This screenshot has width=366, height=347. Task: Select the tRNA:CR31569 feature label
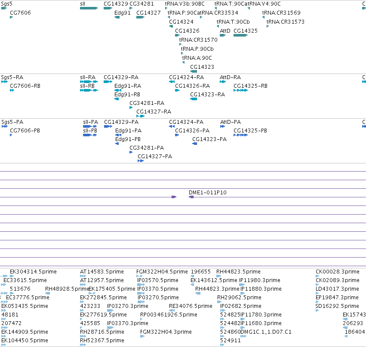(x=281, y=12)
